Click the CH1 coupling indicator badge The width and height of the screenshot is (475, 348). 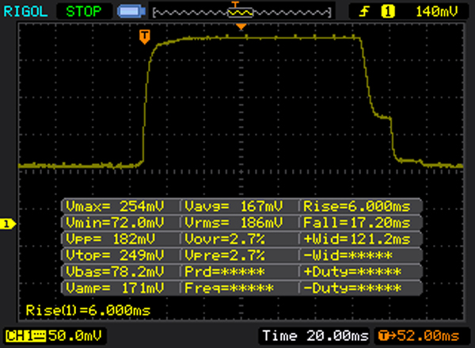(25, 336)
